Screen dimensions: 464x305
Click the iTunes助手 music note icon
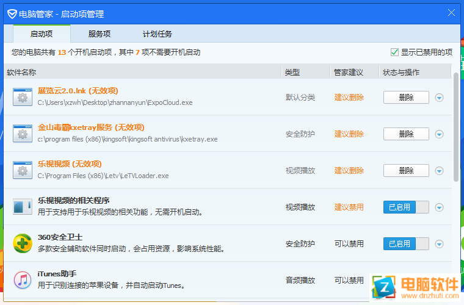tap(23, 280)
